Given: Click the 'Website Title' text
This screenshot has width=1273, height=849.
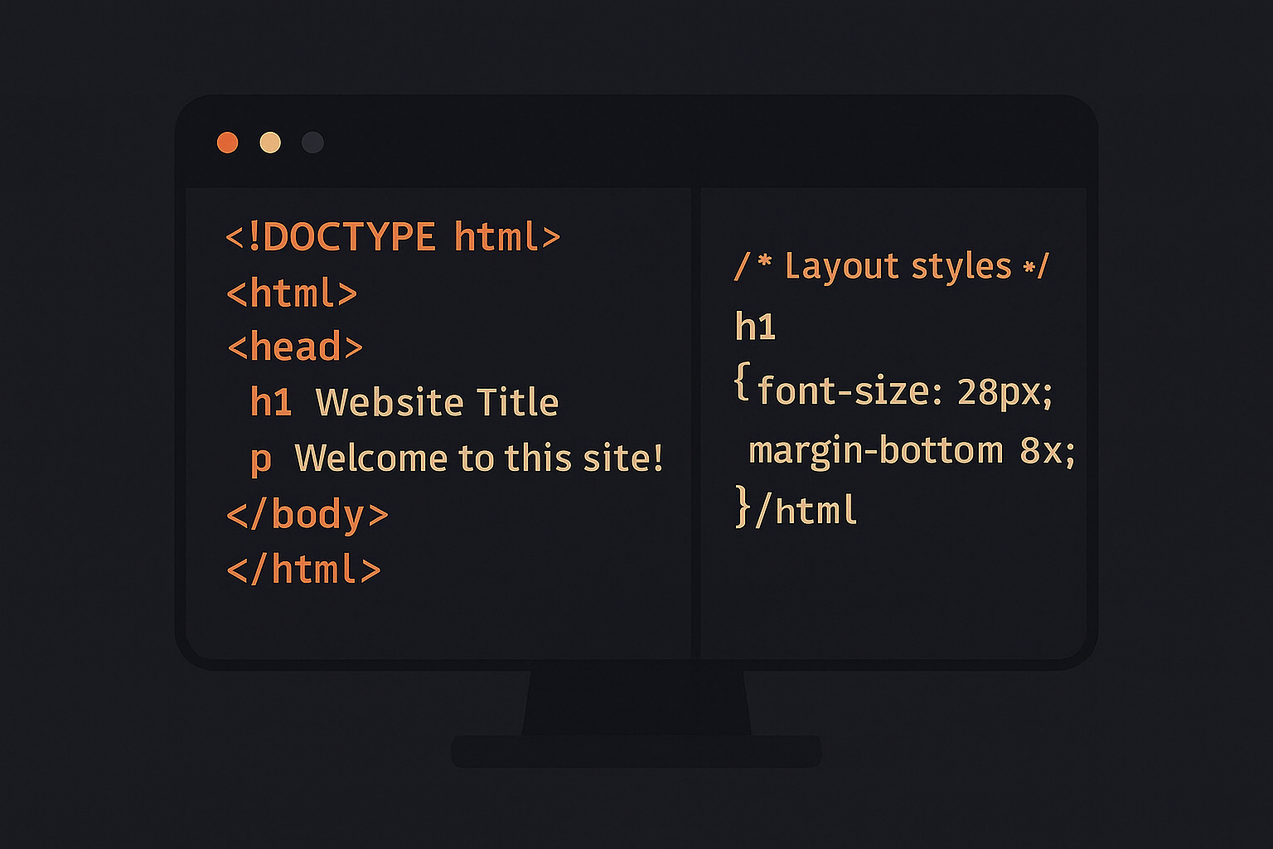Looking at the screenshot, I should point(437,403).
